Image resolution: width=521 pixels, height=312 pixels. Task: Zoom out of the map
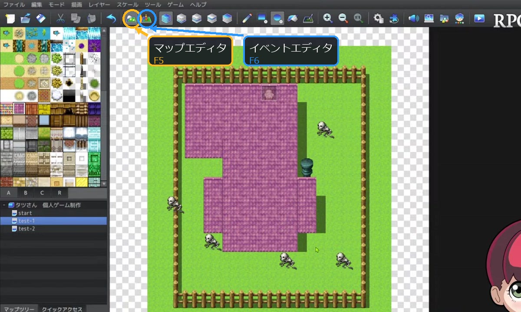click(x=343, y=19)
